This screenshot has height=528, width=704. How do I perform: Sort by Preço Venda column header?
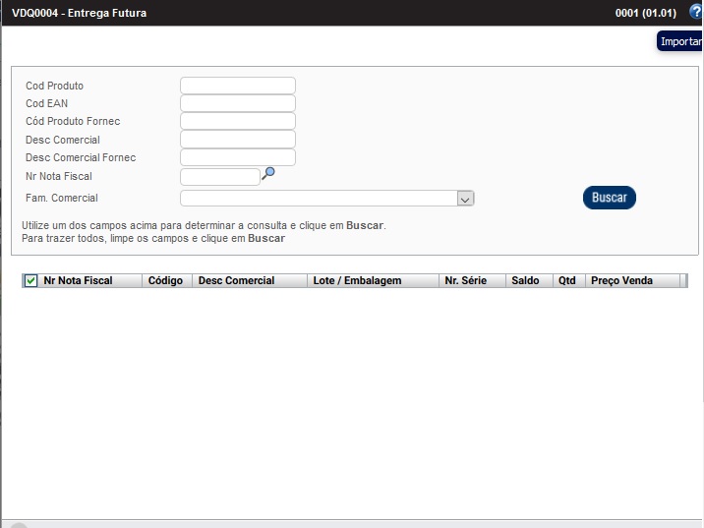click(621, 281)
